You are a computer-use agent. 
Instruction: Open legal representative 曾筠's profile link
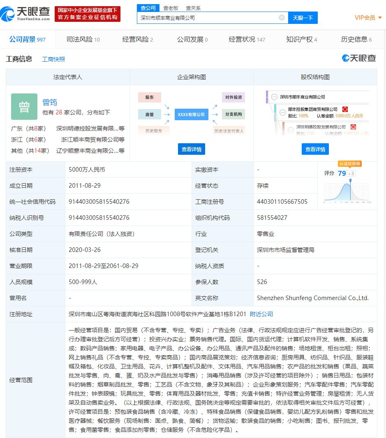click(x=50, y=102)
